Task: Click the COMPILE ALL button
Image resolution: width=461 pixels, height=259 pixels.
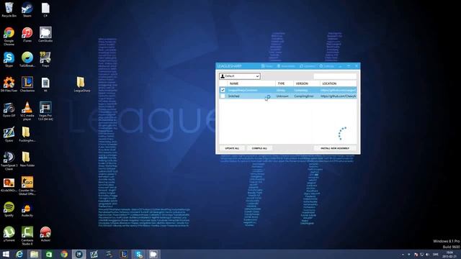Action: click(259, 148)
